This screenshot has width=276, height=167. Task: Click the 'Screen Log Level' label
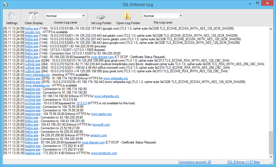[x=66, y=22]
